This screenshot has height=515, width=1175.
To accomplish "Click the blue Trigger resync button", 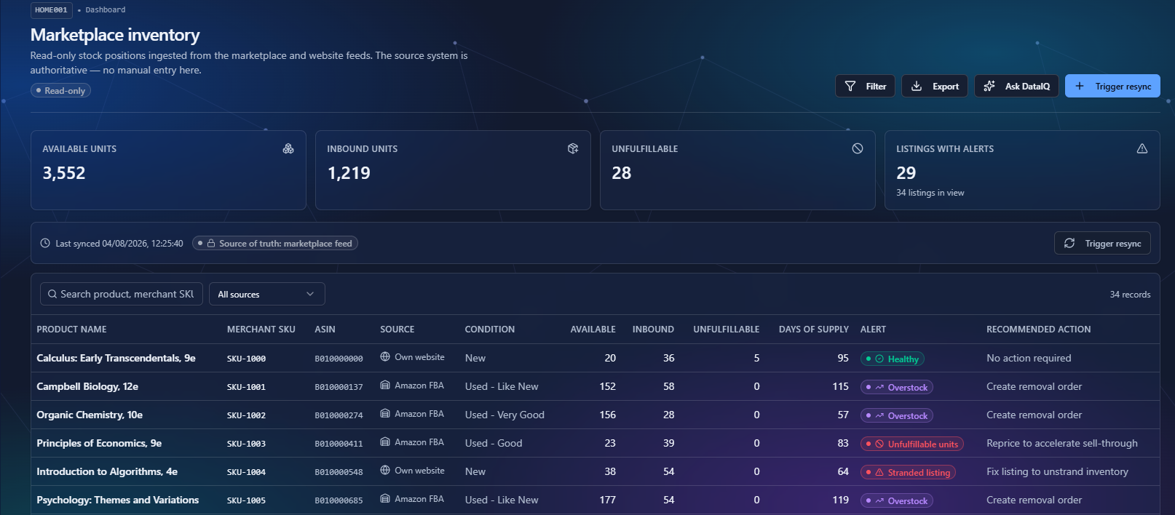I will [1112, 86].
